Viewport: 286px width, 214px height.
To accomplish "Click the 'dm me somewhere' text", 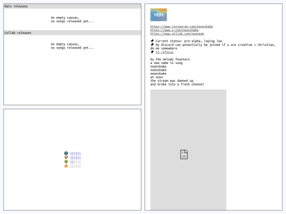I will pyautogui.click(x=164, y=49).
